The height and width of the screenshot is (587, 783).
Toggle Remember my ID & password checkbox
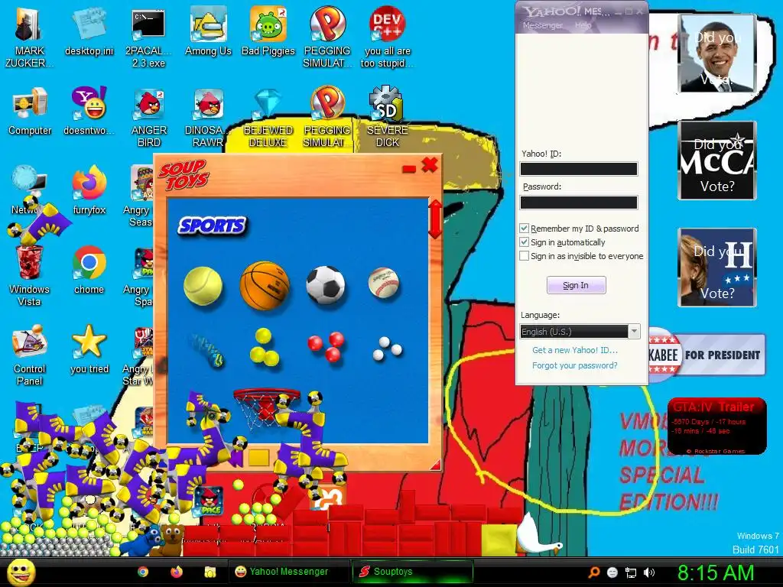tap(524, 228)
